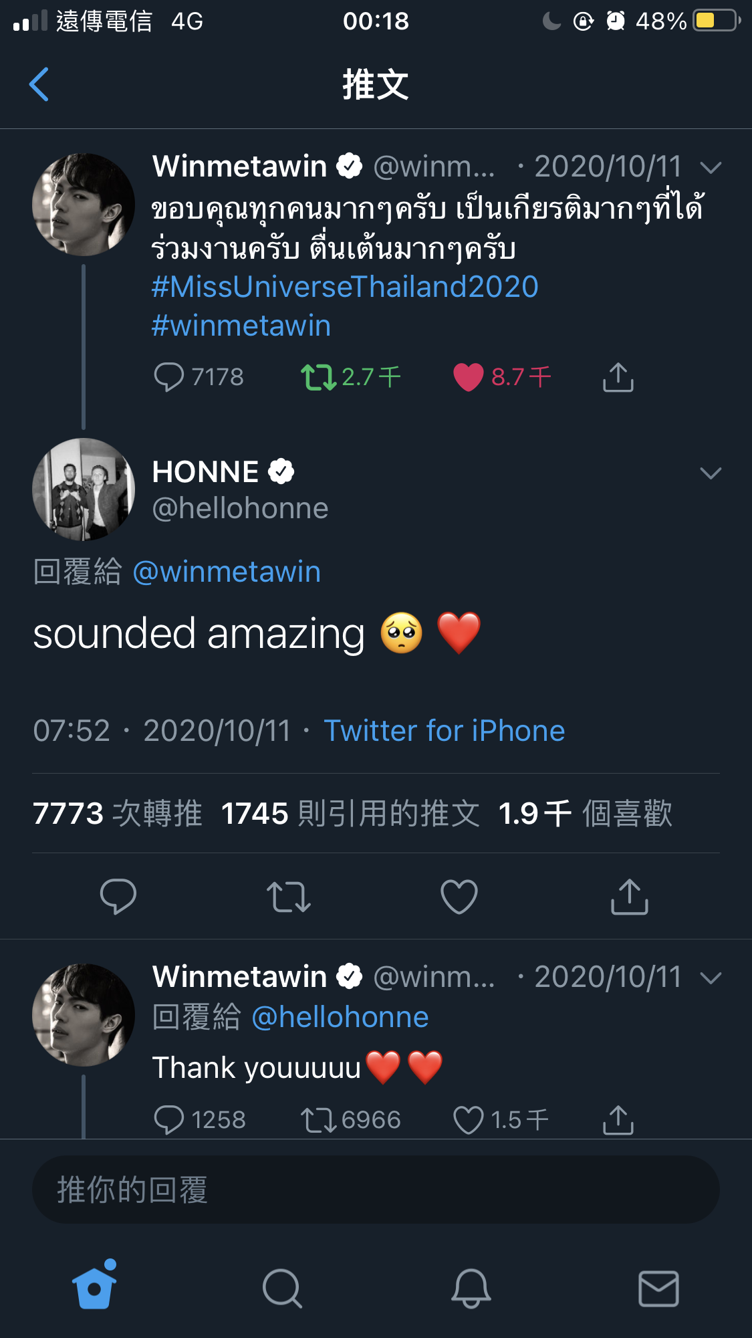This screenshot has height=1338, width=752.
Task: Tap the 推你的回覆 reply field
Action: [x=376, y=1190]
